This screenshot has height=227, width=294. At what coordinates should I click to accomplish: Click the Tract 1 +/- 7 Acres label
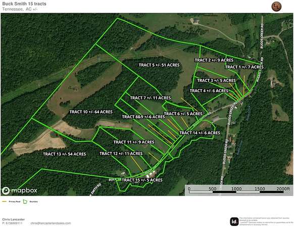(244, 67)
